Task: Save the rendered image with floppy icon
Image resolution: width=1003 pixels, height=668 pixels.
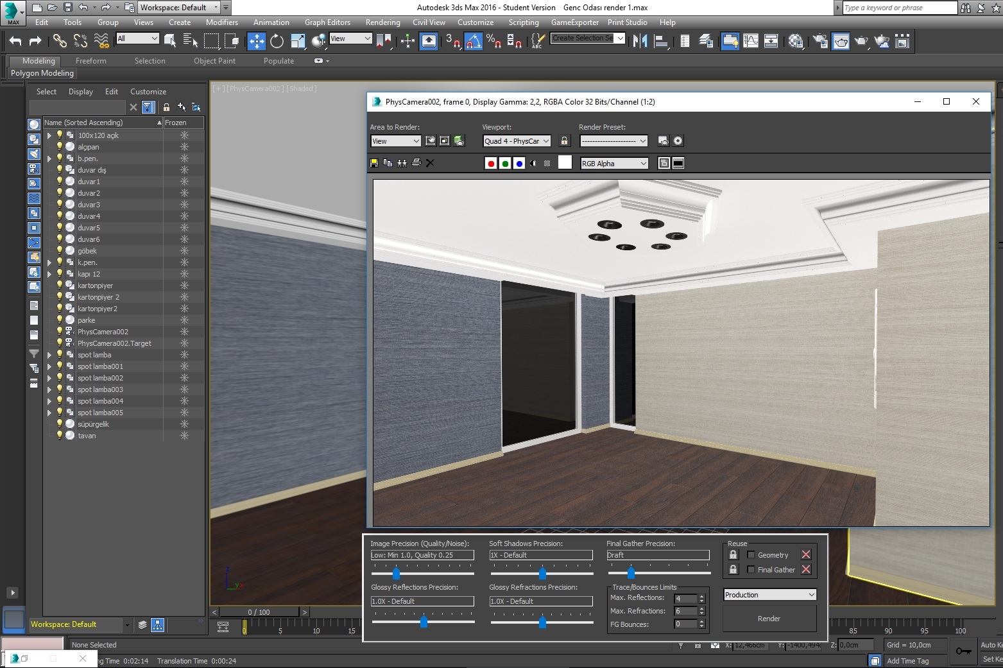Action: (x=374, y=164)
